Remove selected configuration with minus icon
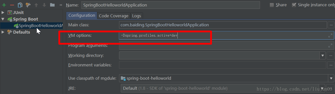The width and height of the screenshot is (335, 94). tap(12, 5)
